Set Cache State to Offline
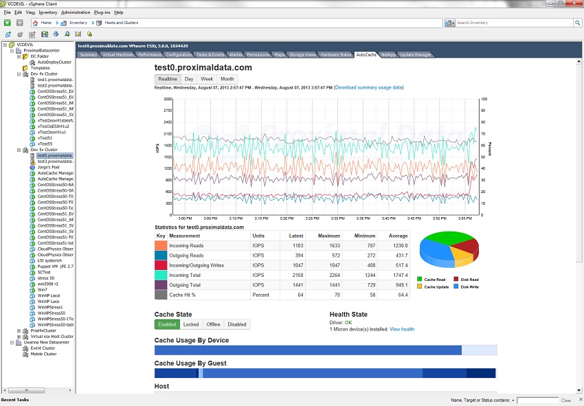 [x=214, y=324]
